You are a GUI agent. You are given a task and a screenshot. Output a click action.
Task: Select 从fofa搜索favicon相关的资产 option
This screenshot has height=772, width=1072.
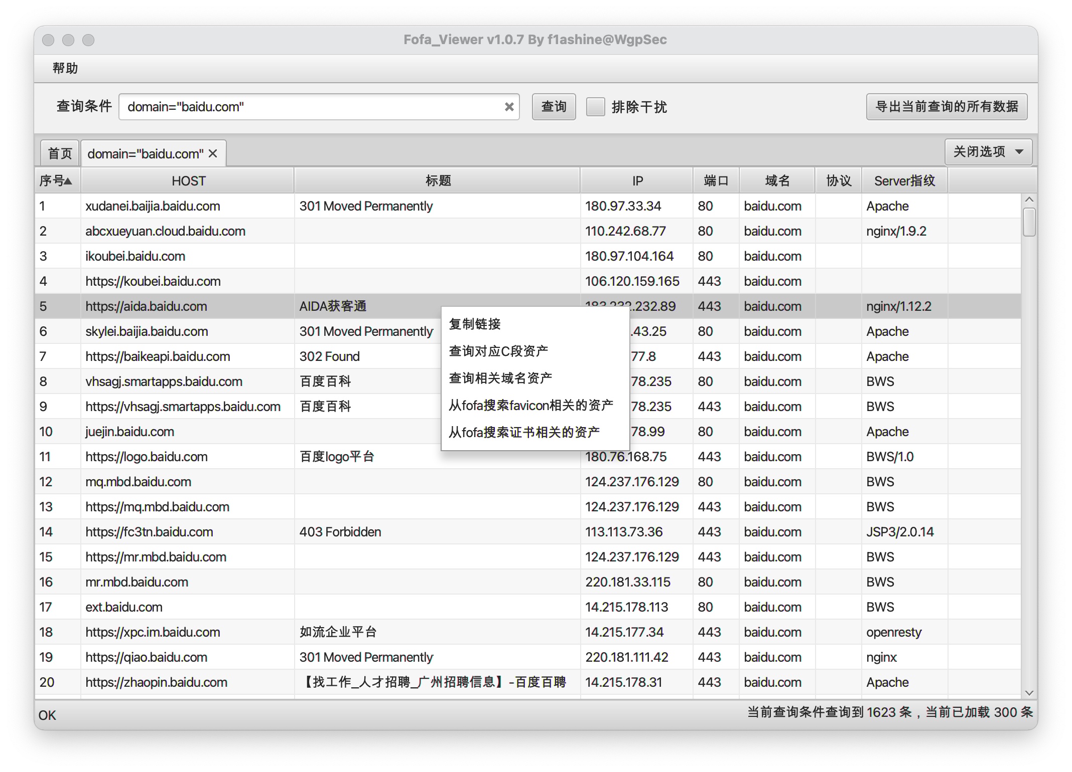(530, 405)
